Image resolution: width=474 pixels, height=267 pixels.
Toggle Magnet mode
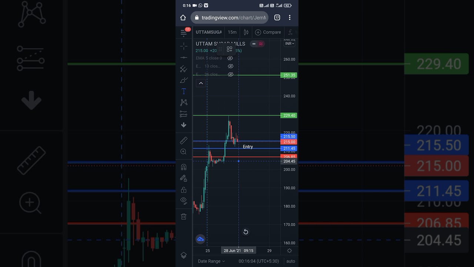click(x=184, y=167)
